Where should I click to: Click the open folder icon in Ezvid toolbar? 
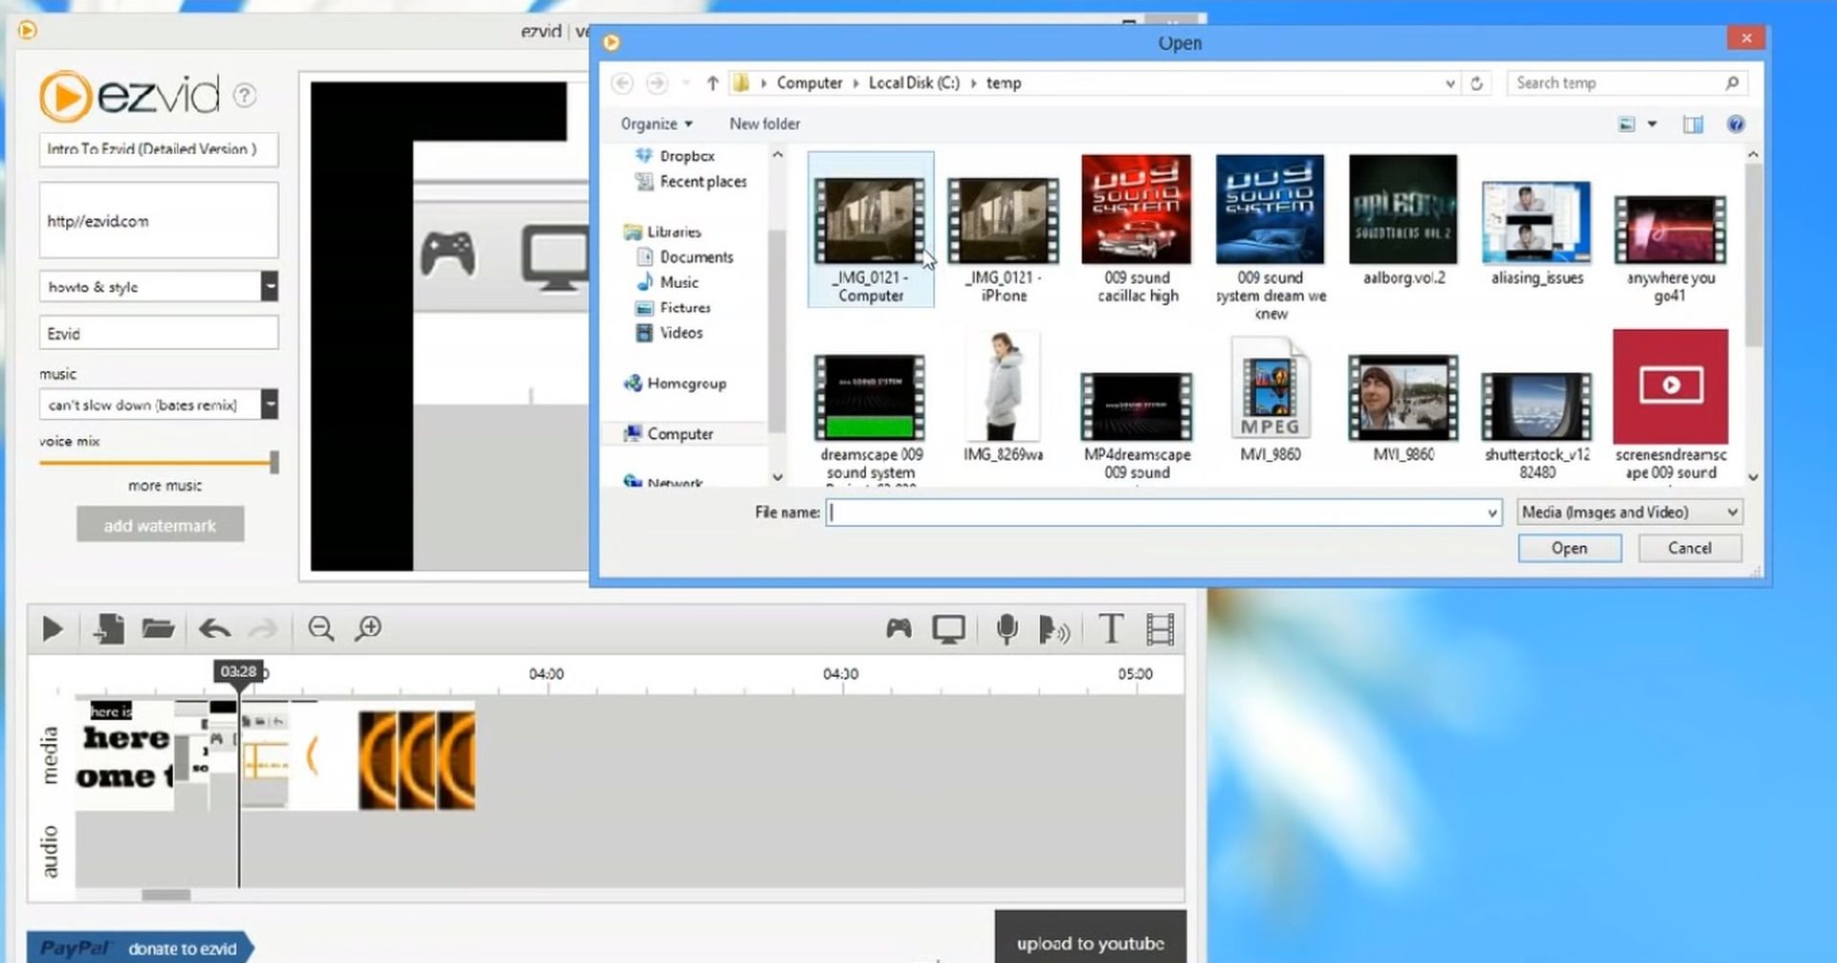tap(158, 629)
